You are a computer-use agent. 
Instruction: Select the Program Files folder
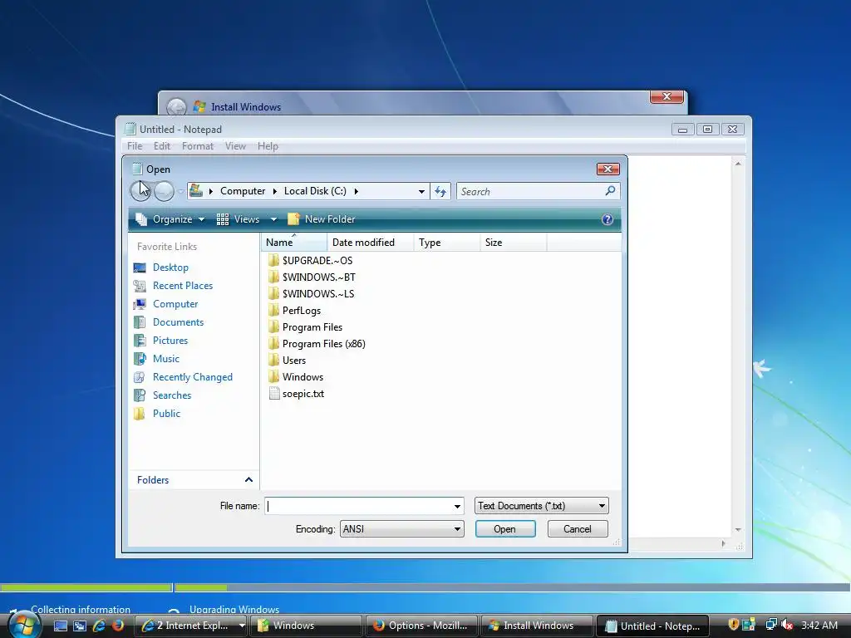click(x=306, y=327)
